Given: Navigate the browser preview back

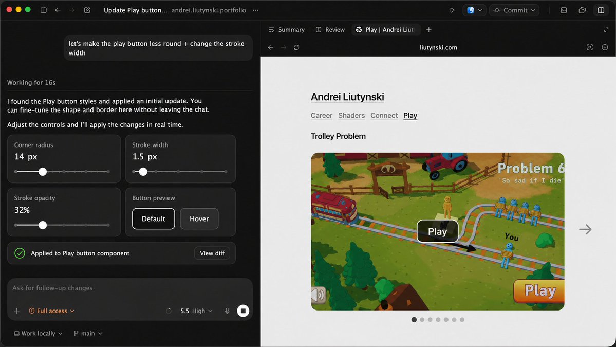Looking at the screenshot, I should coord(271,47).
